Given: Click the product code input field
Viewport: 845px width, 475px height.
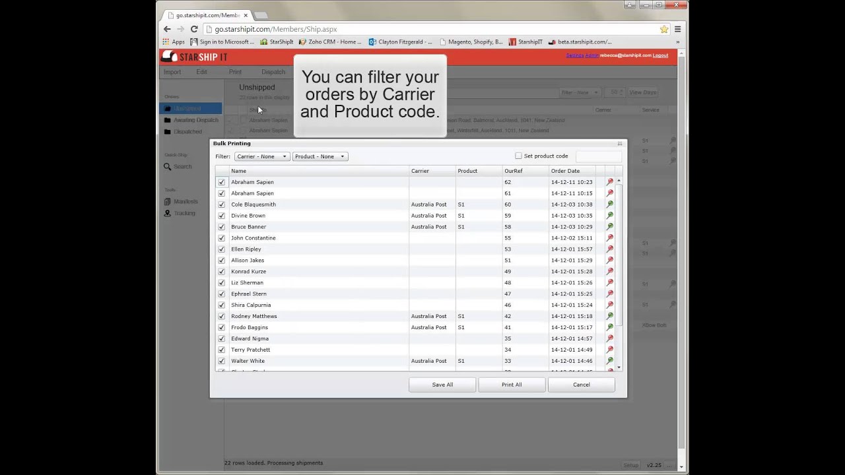Looking at the screenshot, I should point(599,156).
